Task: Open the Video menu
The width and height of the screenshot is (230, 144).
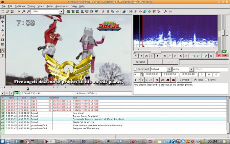Action: (41, 6)
